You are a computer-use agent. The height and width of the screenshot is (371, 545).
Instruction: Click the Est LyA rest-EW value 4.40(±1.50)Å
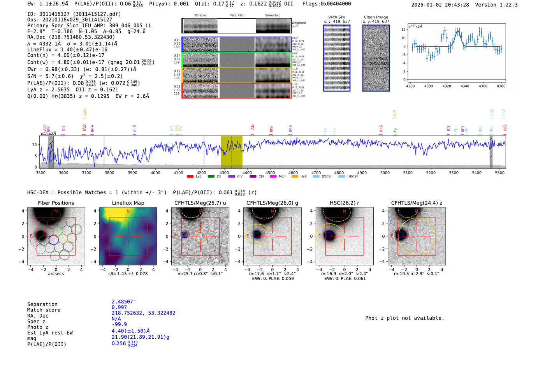pos(131,331)
